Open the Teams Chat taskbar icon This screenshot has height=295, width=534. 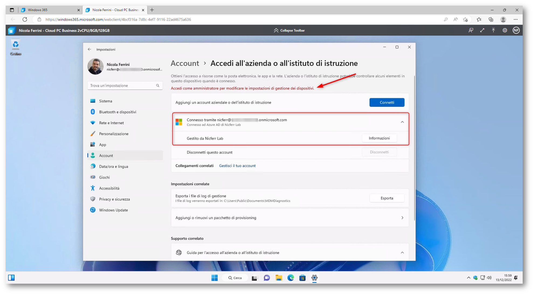point(267,278)
